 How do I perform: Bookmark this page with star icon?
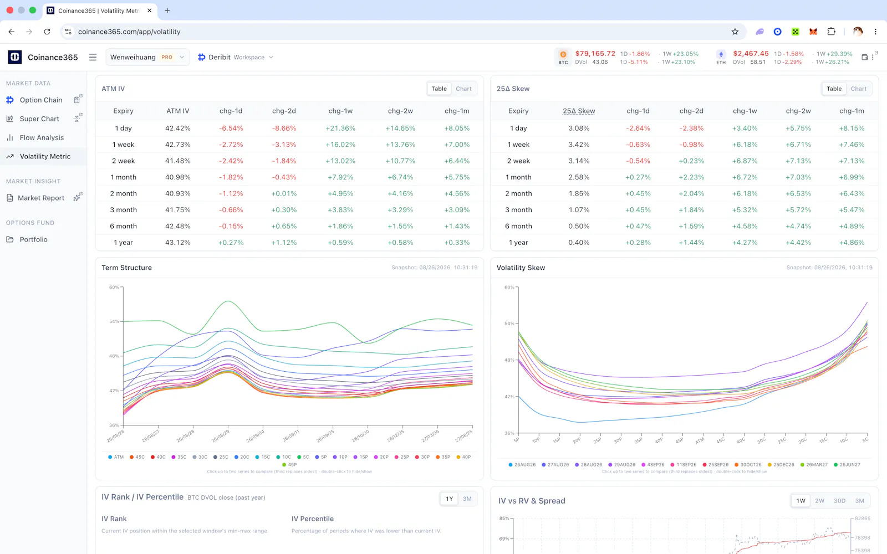click(735, 32)
